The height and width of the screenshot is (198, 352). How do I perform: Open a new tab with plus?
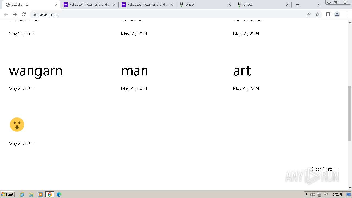pyautogui.click(x=298, y=5)
